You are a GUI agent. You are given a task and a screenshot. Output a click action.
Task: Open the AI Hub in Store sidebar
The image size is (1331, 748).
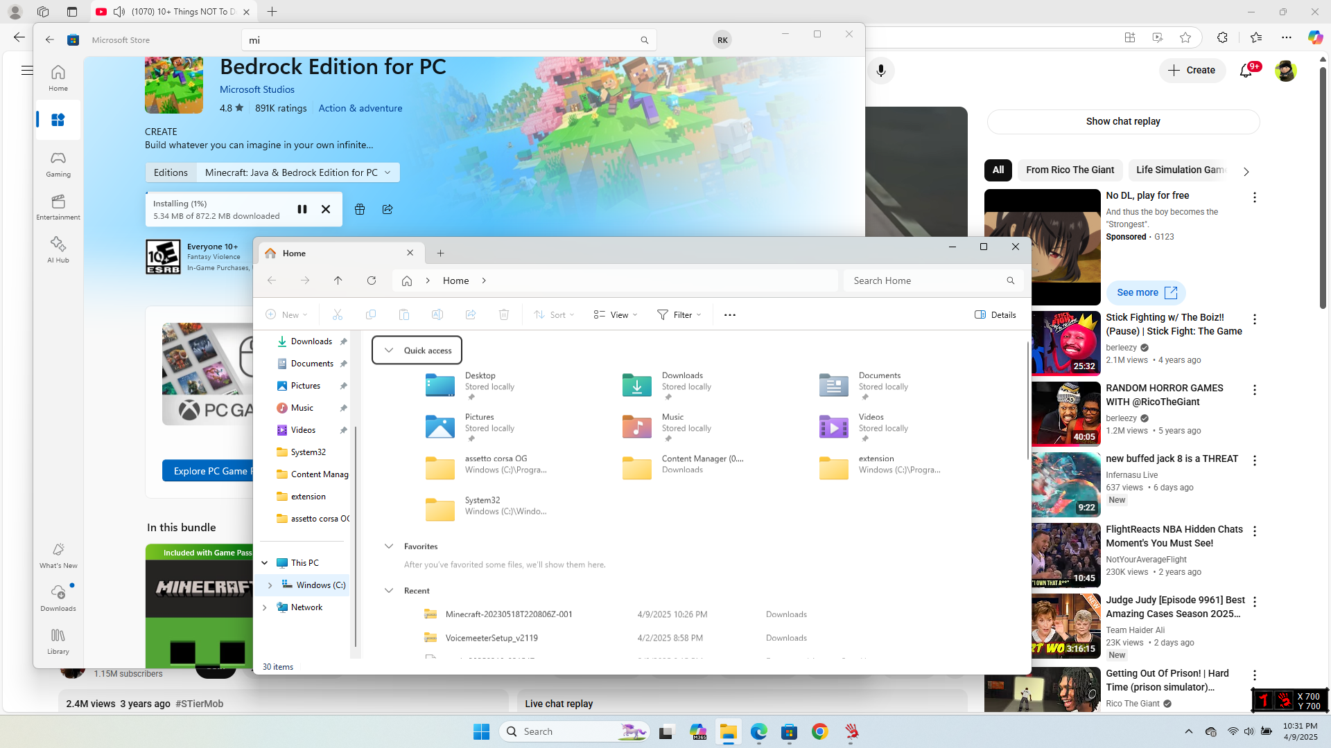coord(58,249)
